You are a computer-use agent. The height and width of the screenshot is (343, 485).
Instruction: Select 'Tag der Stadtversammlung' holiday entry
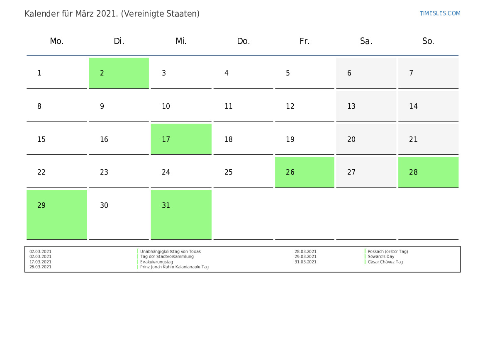[167, 257]
